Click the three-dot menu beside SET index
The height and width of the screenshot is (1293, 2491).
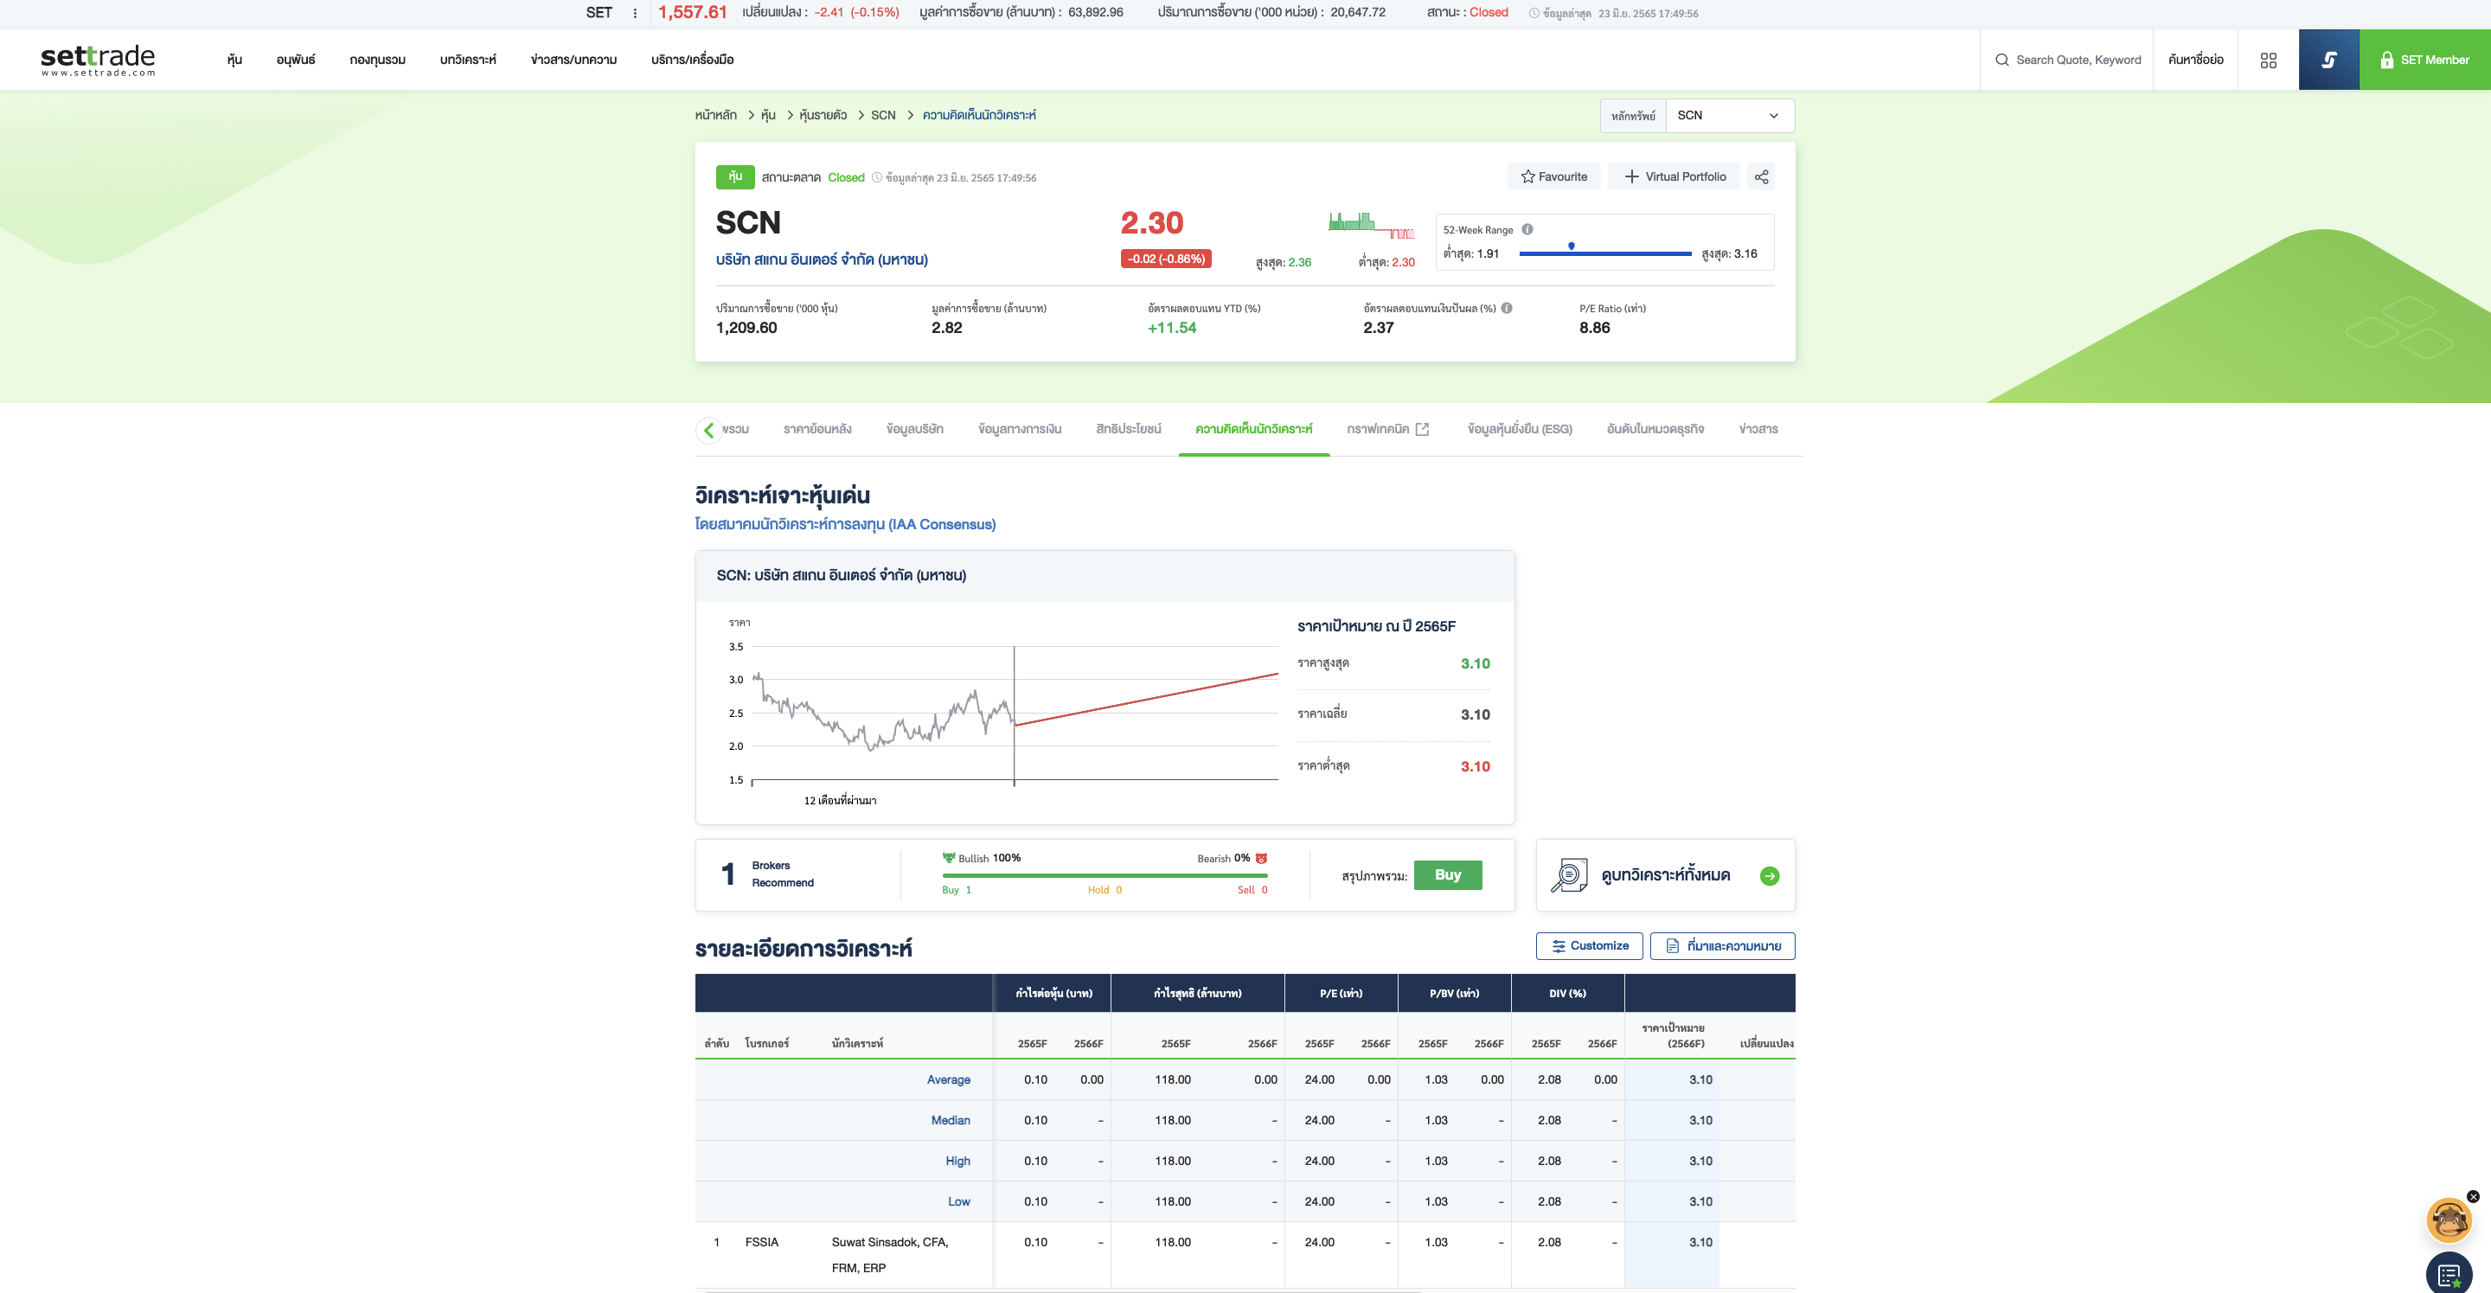634,14
